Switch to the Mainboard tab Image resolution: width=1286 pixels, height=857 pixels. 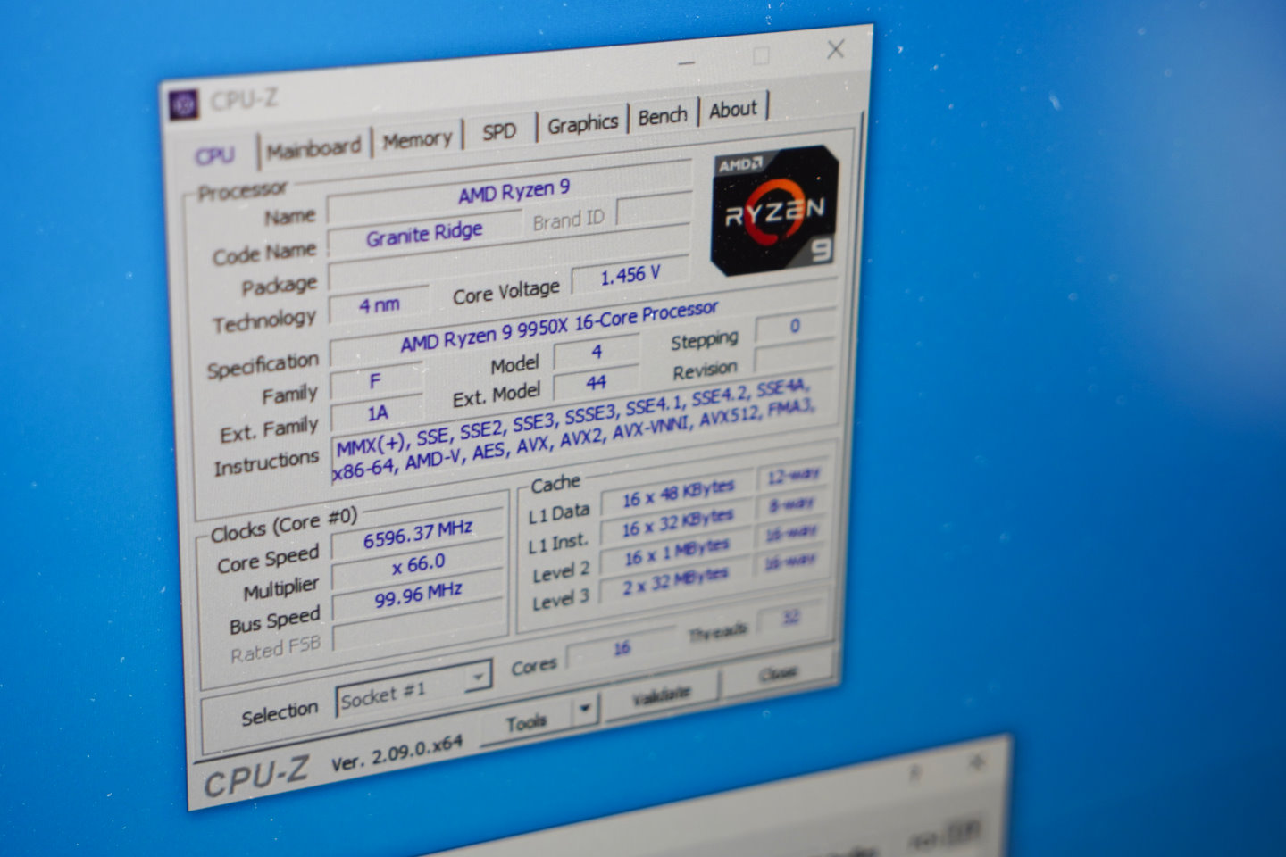pyautogui.click(x=313, y=148)
